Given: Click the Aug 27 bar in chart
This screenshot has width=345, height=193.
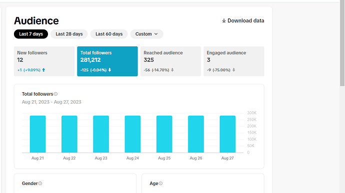Looking at the screenshot, I should click(227, 134).
